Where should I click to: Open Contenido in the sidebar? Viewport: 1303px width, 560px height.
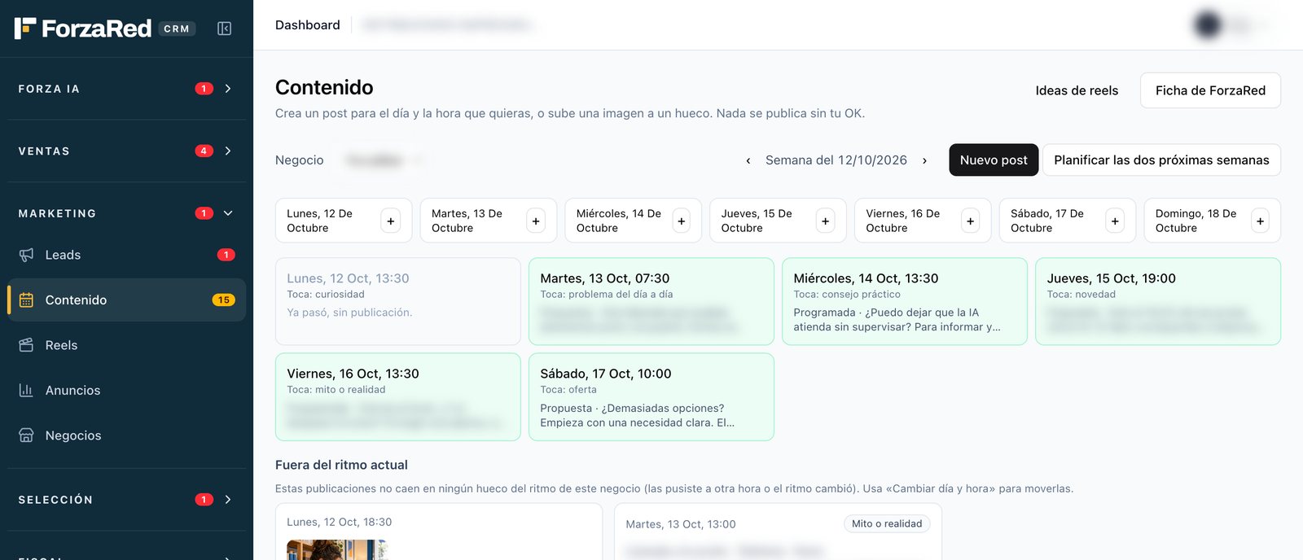coord(126,300)
